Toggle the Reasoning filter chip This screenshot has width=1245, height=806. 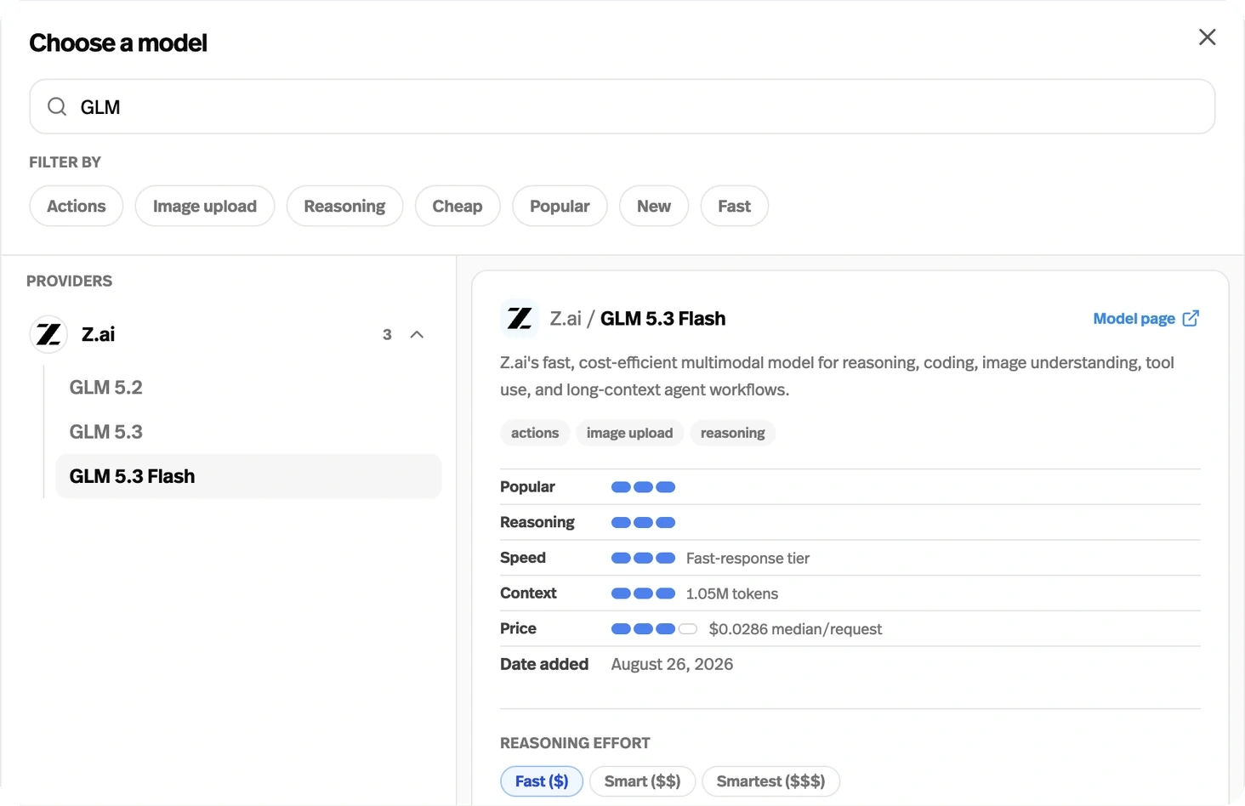[x=344, y=206]
